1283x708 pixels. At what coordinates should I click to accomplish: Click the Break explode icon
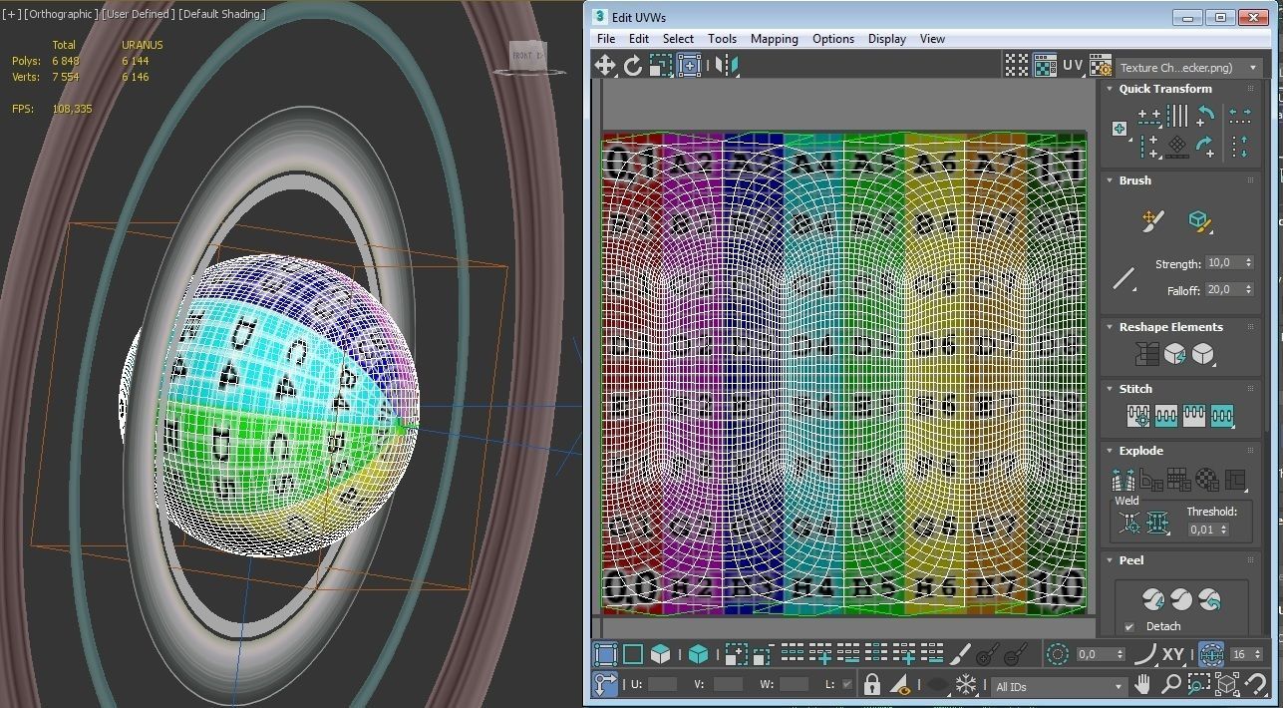click(1123, 481)
